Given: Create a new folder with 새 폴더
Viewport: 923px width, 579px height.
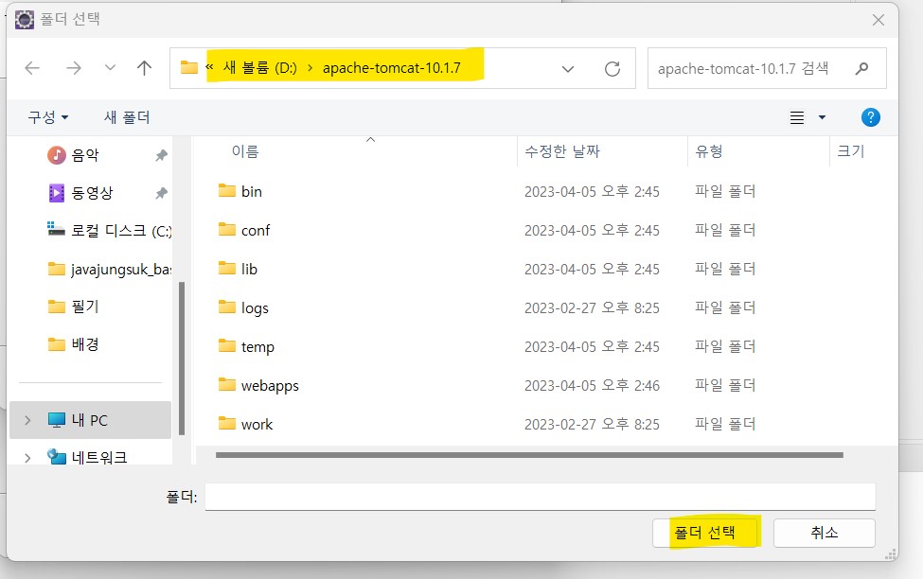Looking at the screenshot, I should point(127,117).
